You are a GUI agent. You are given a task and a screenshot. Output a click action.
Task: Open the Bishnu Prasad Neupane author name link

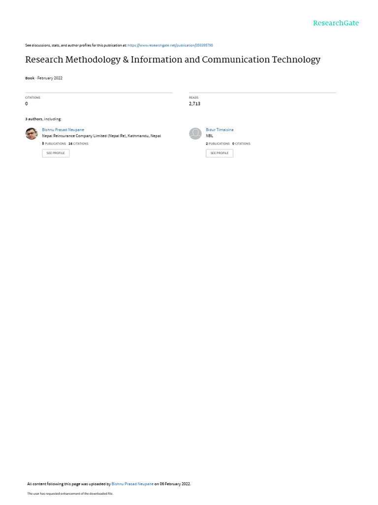[x=63, y=130]
